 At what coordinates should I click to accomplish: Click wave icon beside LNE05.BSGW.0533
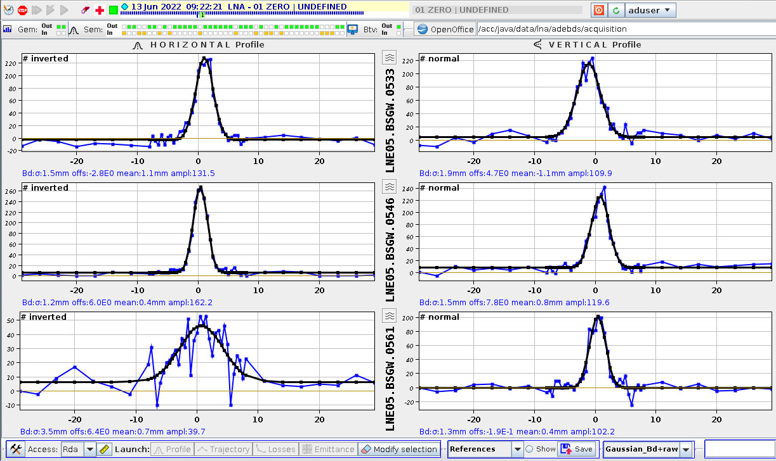[x=390, y=58]
